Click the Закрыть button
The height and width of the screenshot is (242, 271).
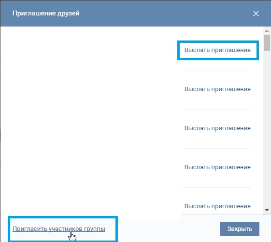pyautogui.click(x=240, y=229)
